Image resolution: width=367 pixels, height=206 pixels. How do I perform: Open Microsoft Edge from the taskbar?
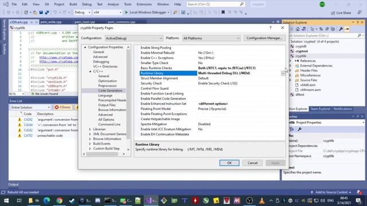click(x=47, y=200)
